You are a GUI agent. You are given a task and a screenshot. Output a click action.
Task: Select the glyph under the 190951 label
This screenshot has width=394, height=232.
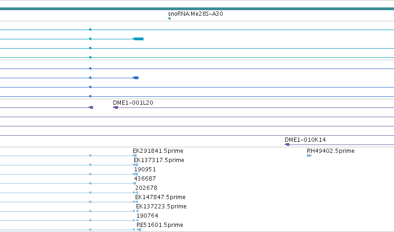tap(135, 174)
